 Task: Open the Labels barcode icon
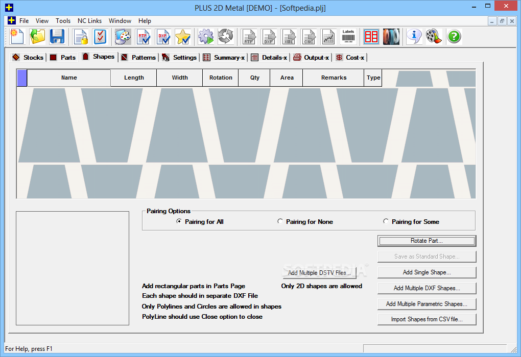348,37
